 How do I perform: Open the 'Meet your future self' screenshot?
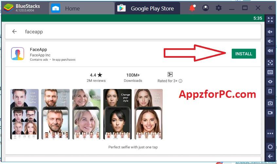(55, 114)
